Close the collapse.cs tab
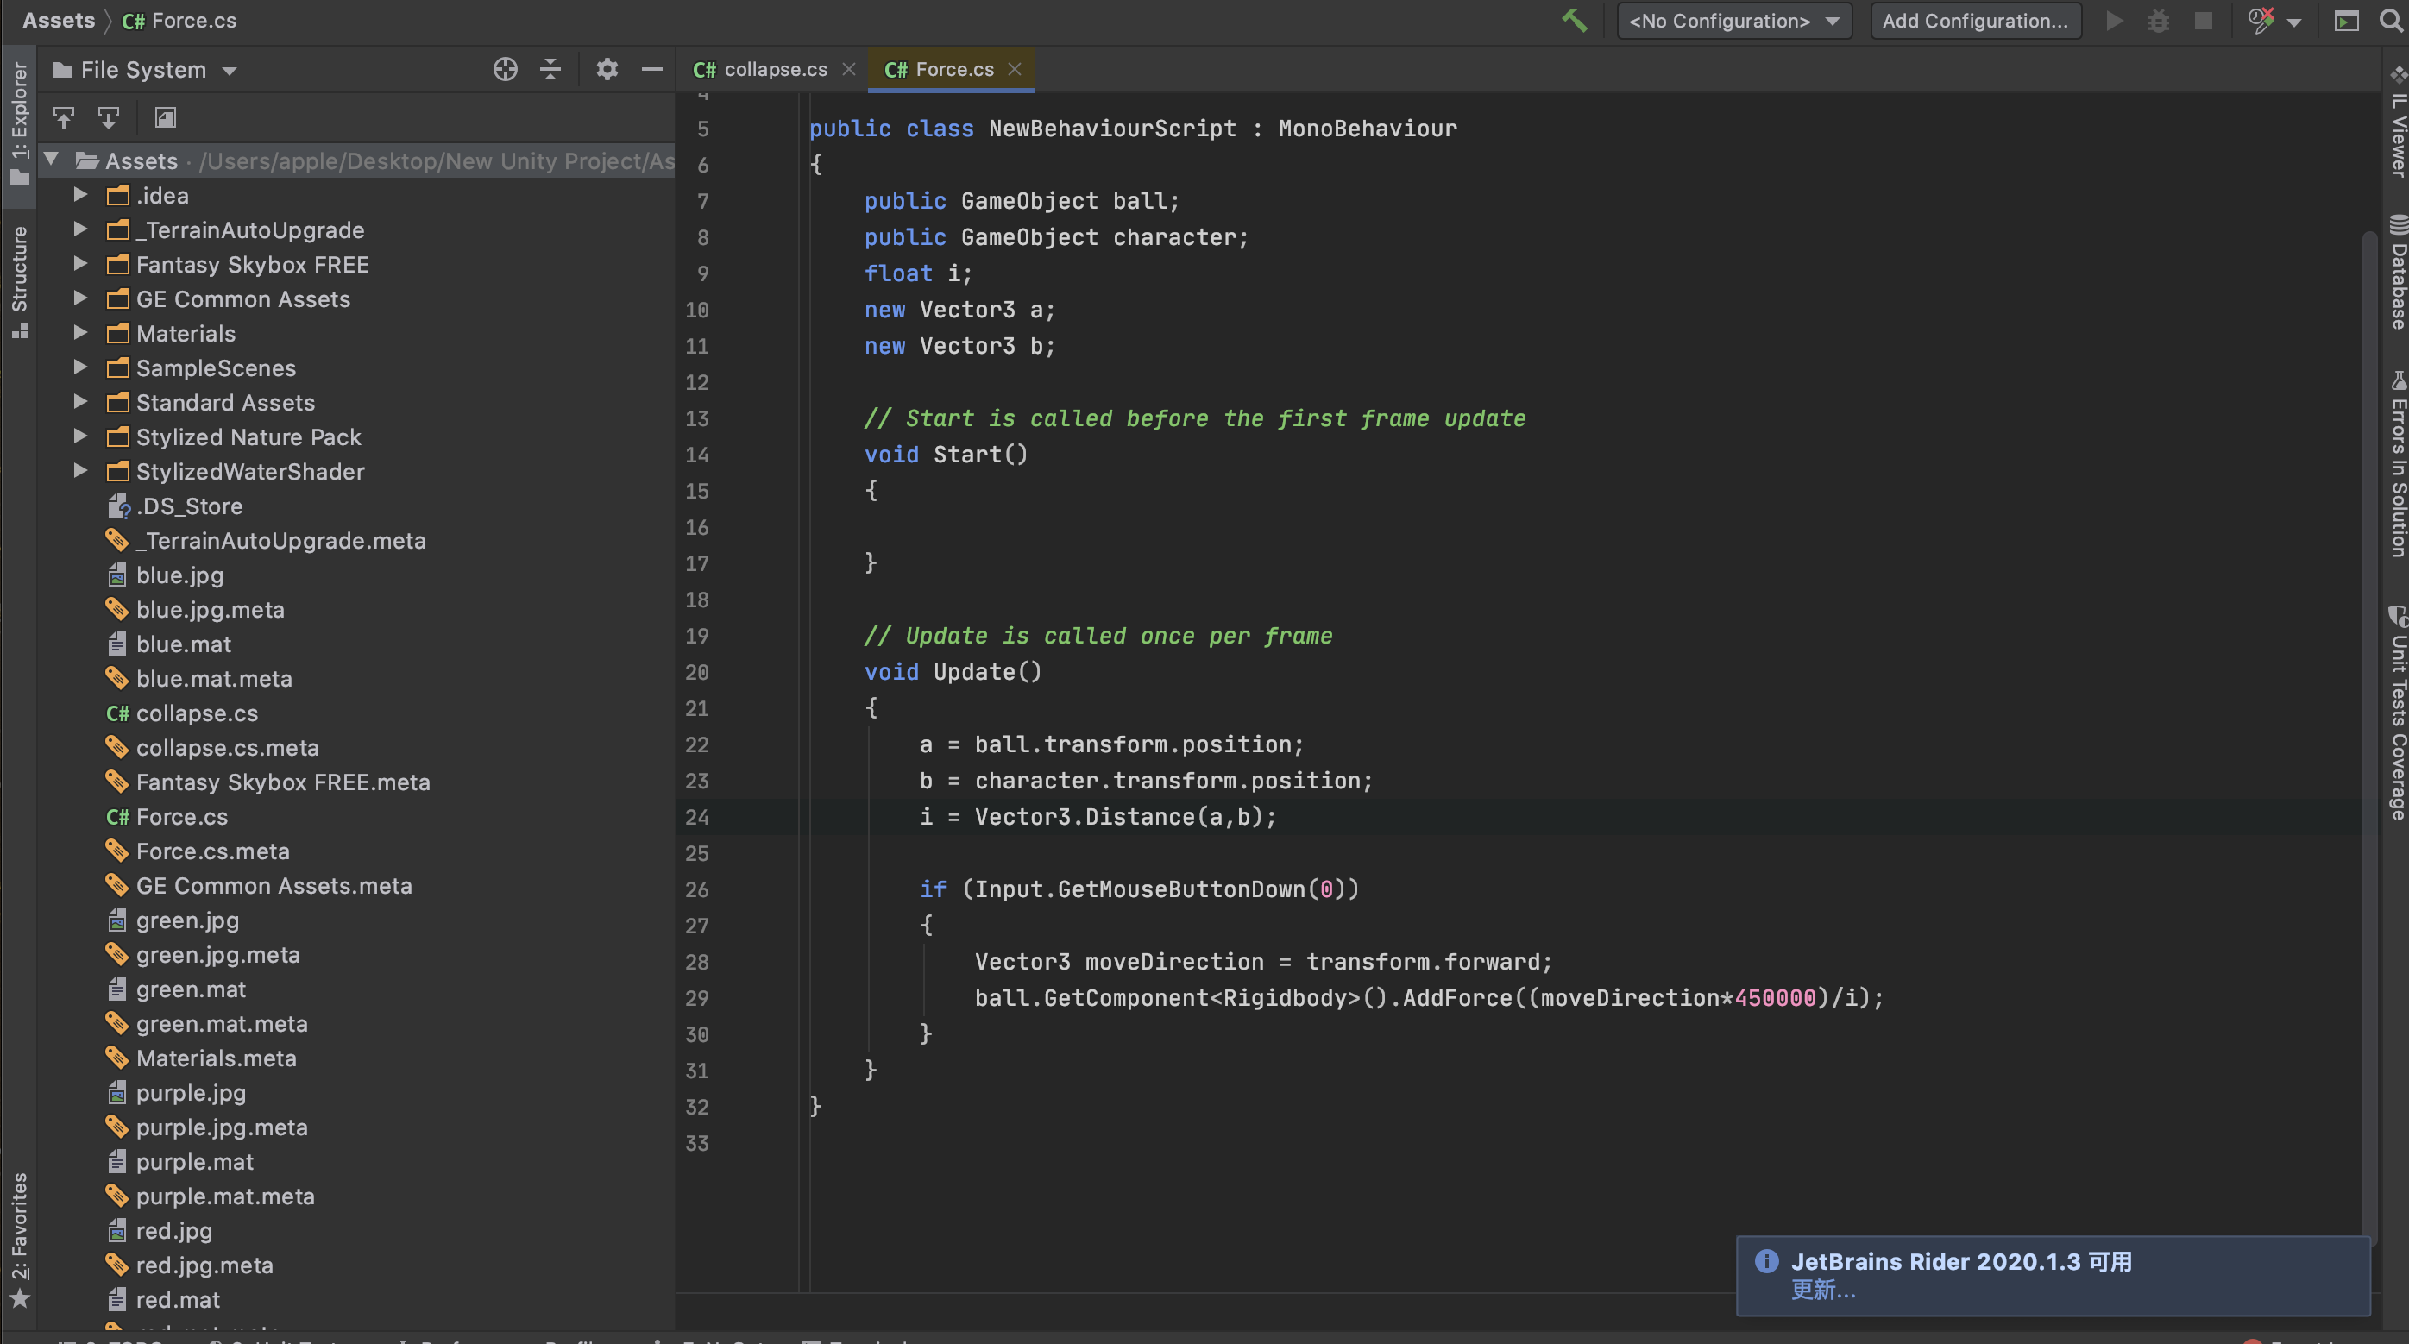This screenshot has width=2409, height=1344. [x=848, y=69]
